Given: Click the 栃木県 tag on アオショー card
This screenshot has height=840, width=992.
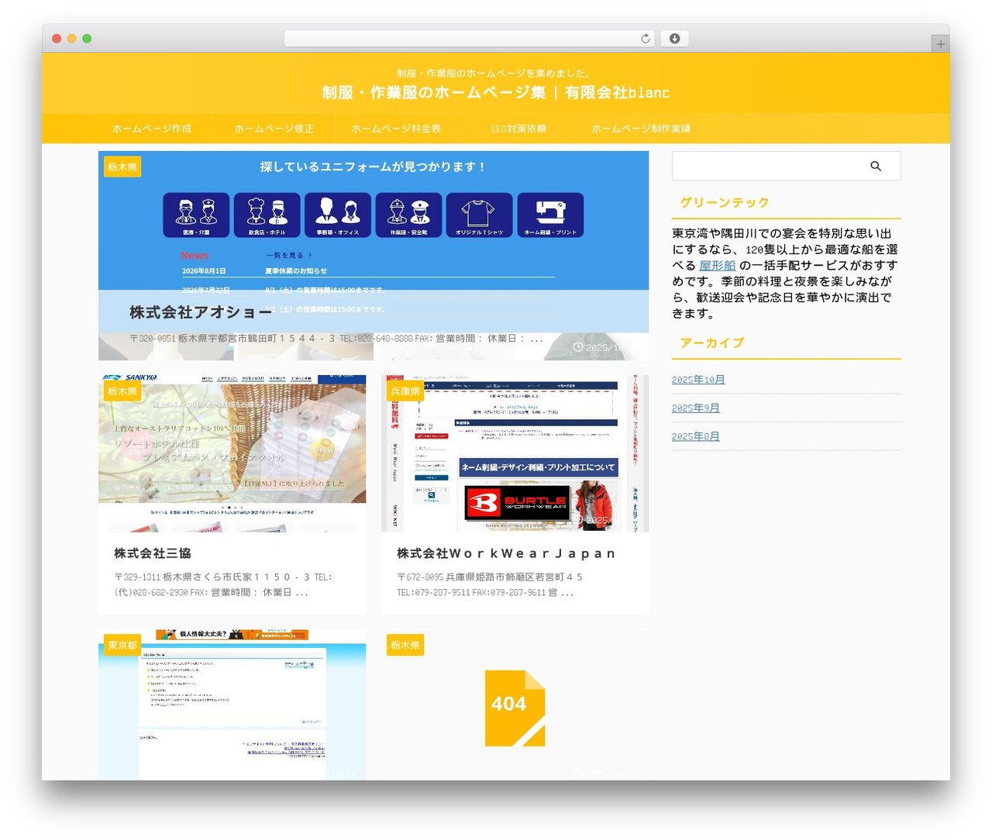Looking at the screenshot, I should coord(122,167).
